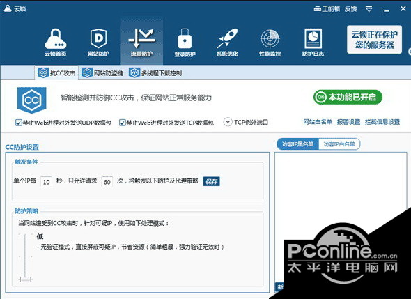Open the 网站防护 shield icon
The image size is (411, 299).
tap(98, 42)
